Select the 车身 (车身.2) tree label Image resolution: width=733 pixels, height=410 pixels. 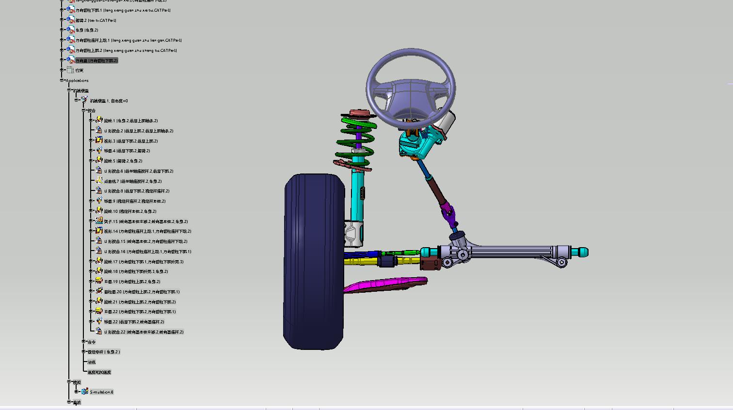pyautogui.click(x=87, y=30)
